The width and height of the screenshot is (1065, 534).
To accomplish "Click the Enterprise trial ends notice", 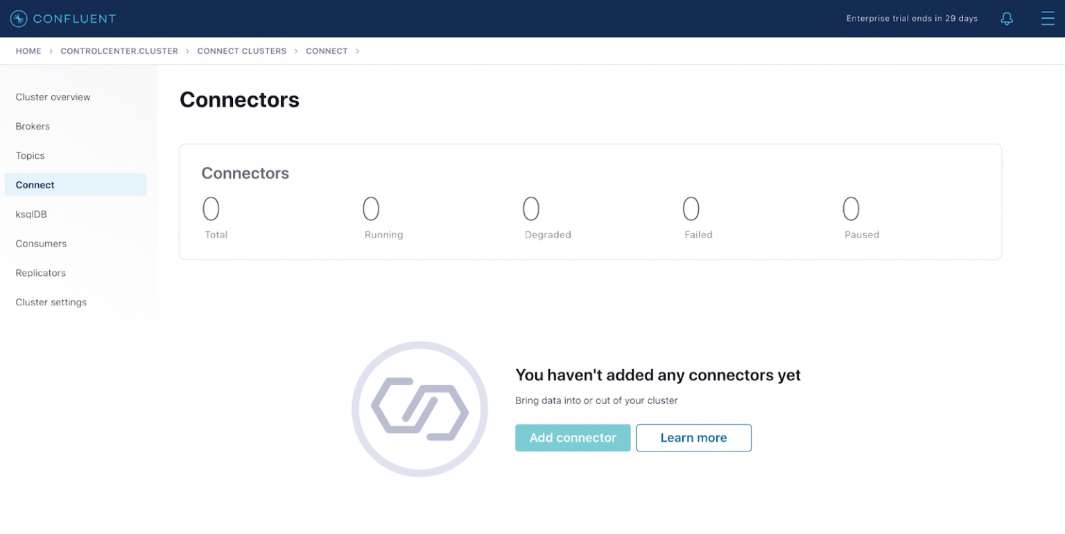I will click(912, 19).
